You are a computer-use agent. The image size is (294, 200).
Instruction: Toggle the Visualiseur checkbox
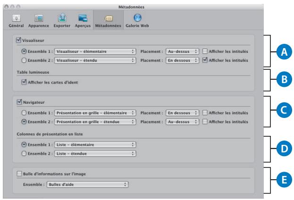pyautogui.click(x=18, y=40)
